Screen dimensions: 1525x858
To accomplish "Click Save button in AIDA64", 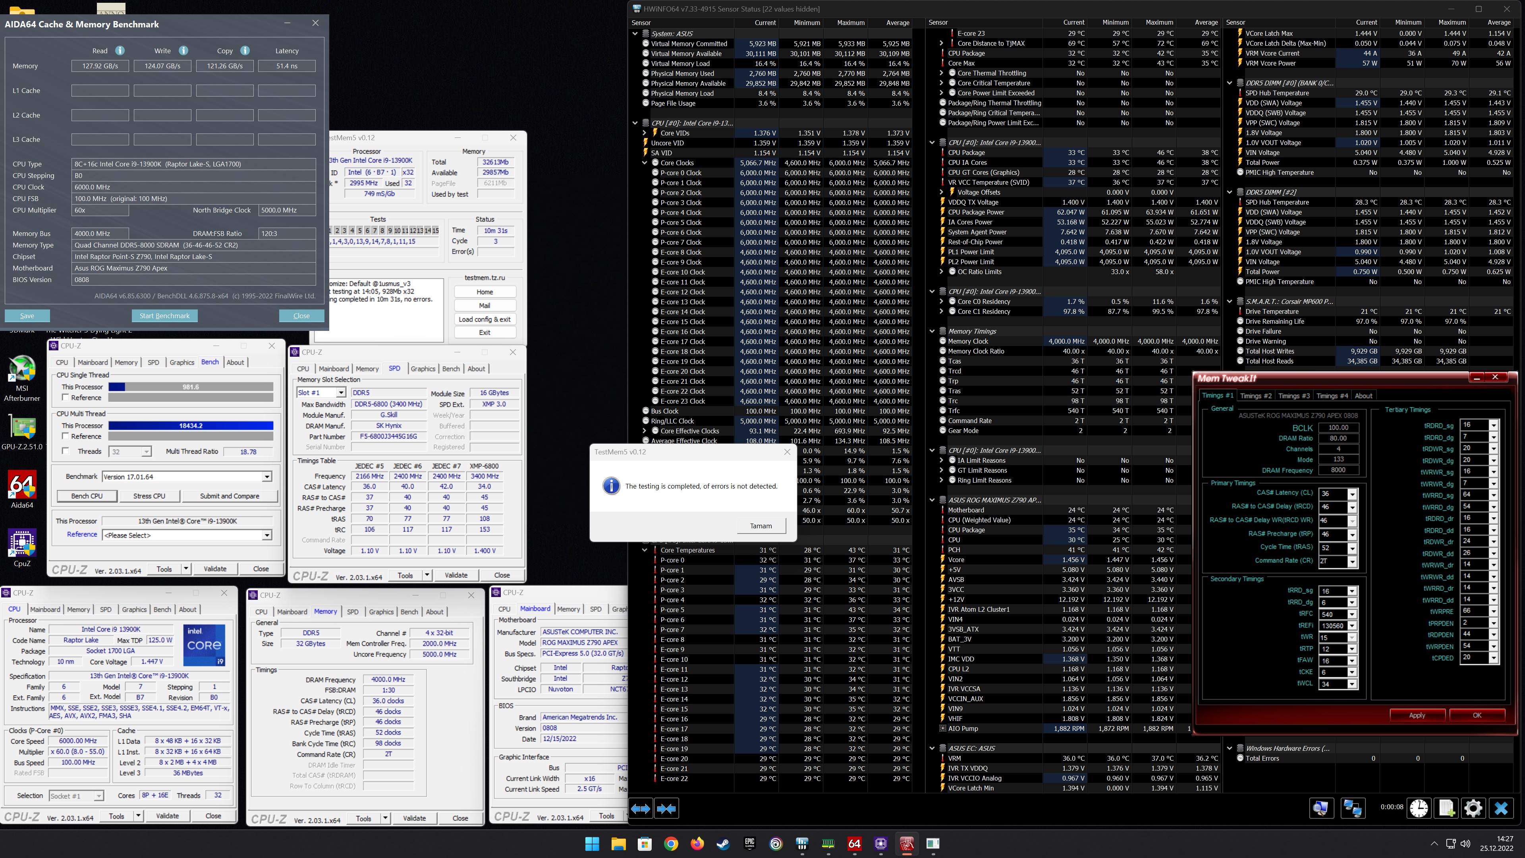I will click(27, 316).
